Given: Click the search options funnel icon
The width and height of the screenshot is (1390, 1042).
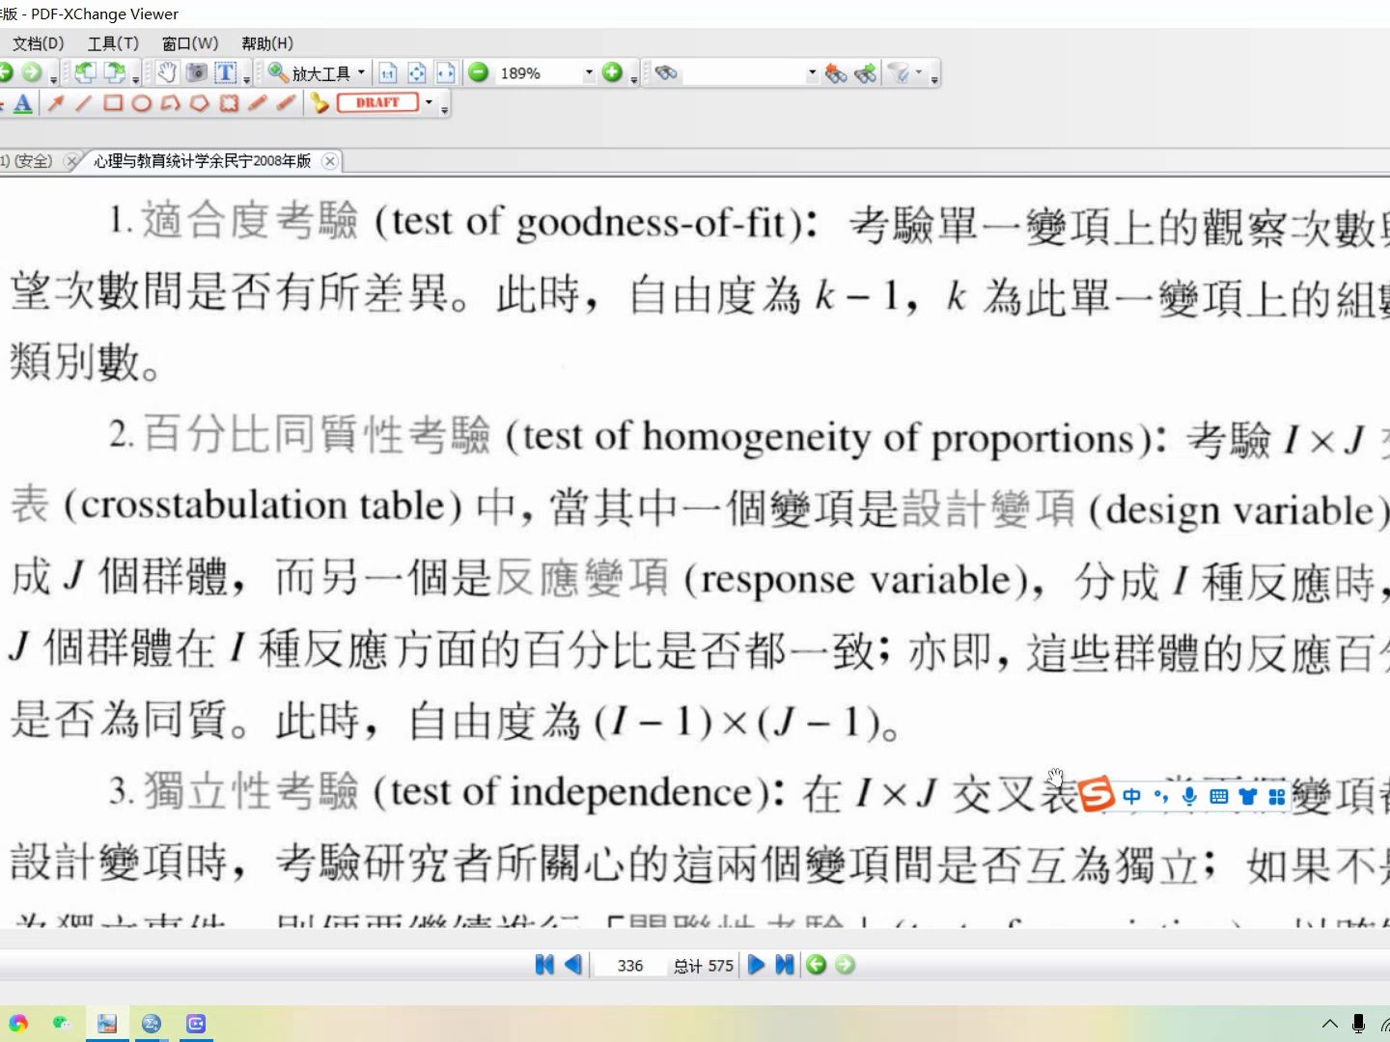Looking at the screenshot, I should 898,73.
